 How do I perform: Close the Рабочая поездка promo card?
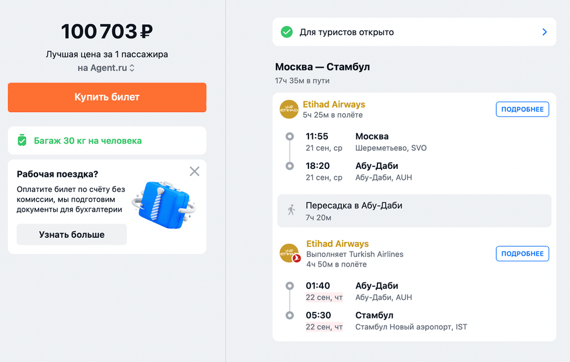click(x=194, y=171)
